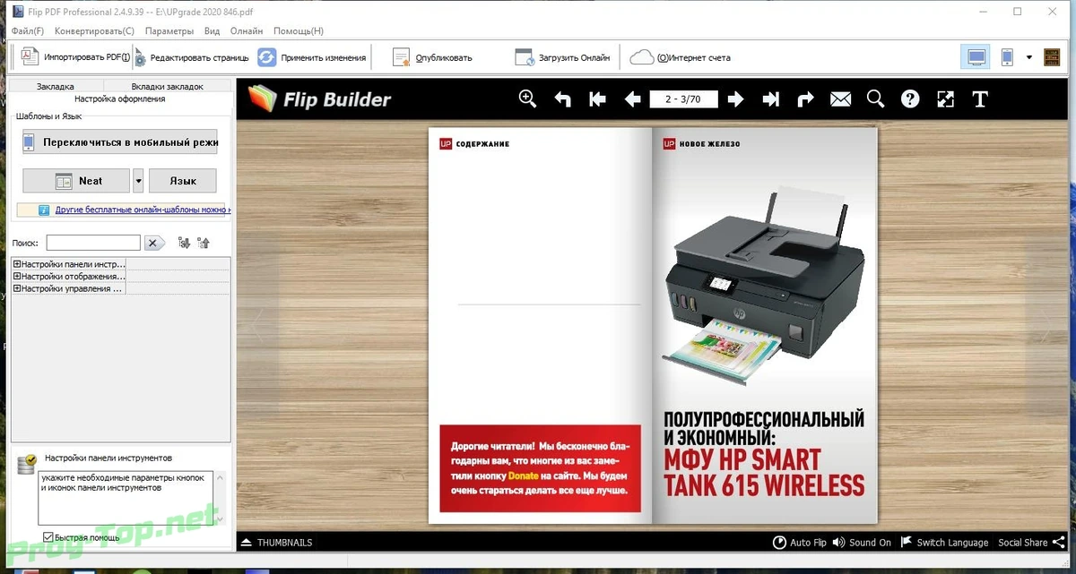The image size is (1076, 574).
Task: Click the collapse-all arrow-up tree icon
Action: [x=203, y=243]
